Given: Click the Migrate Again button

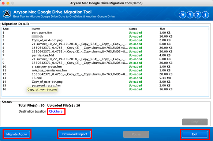Looking at the screenshot, I should tap(17, 134).
